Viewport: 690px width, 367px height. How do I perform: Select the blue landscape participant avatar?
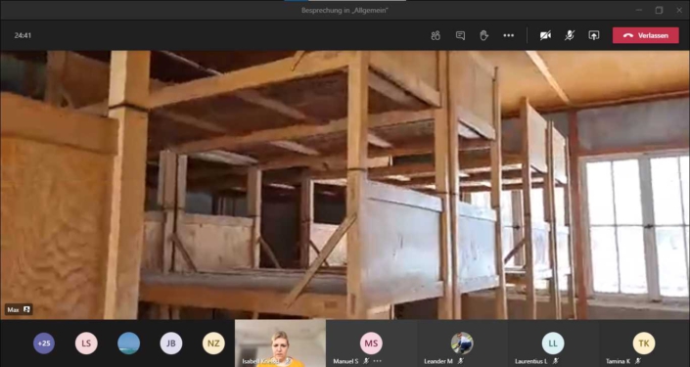[129, 344]
